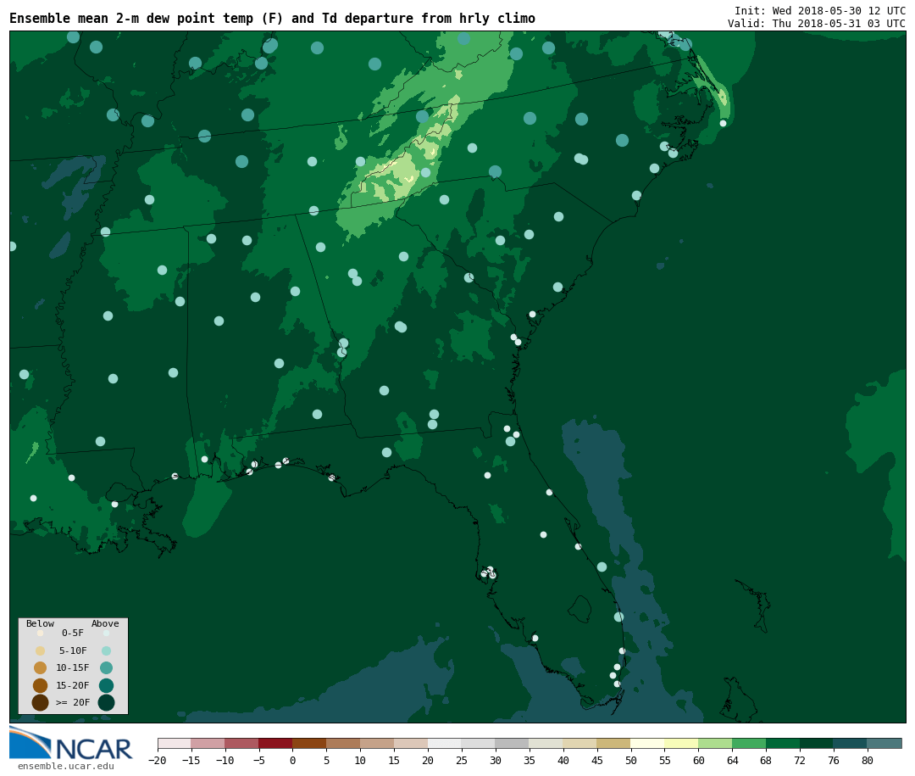Pick the colorbar swatch between -10 and -5
Image resolution: width=915 pixels, height=776 pixels.
pyautogui.click(x=241, y=743)
